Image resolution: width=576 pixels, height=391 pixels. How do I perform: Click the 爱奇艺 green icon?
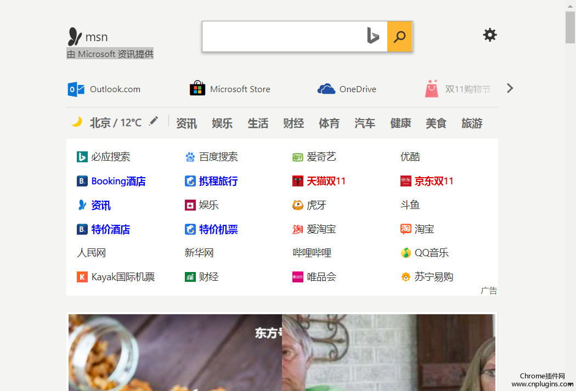pyautogui.click(x=297, y=157)
